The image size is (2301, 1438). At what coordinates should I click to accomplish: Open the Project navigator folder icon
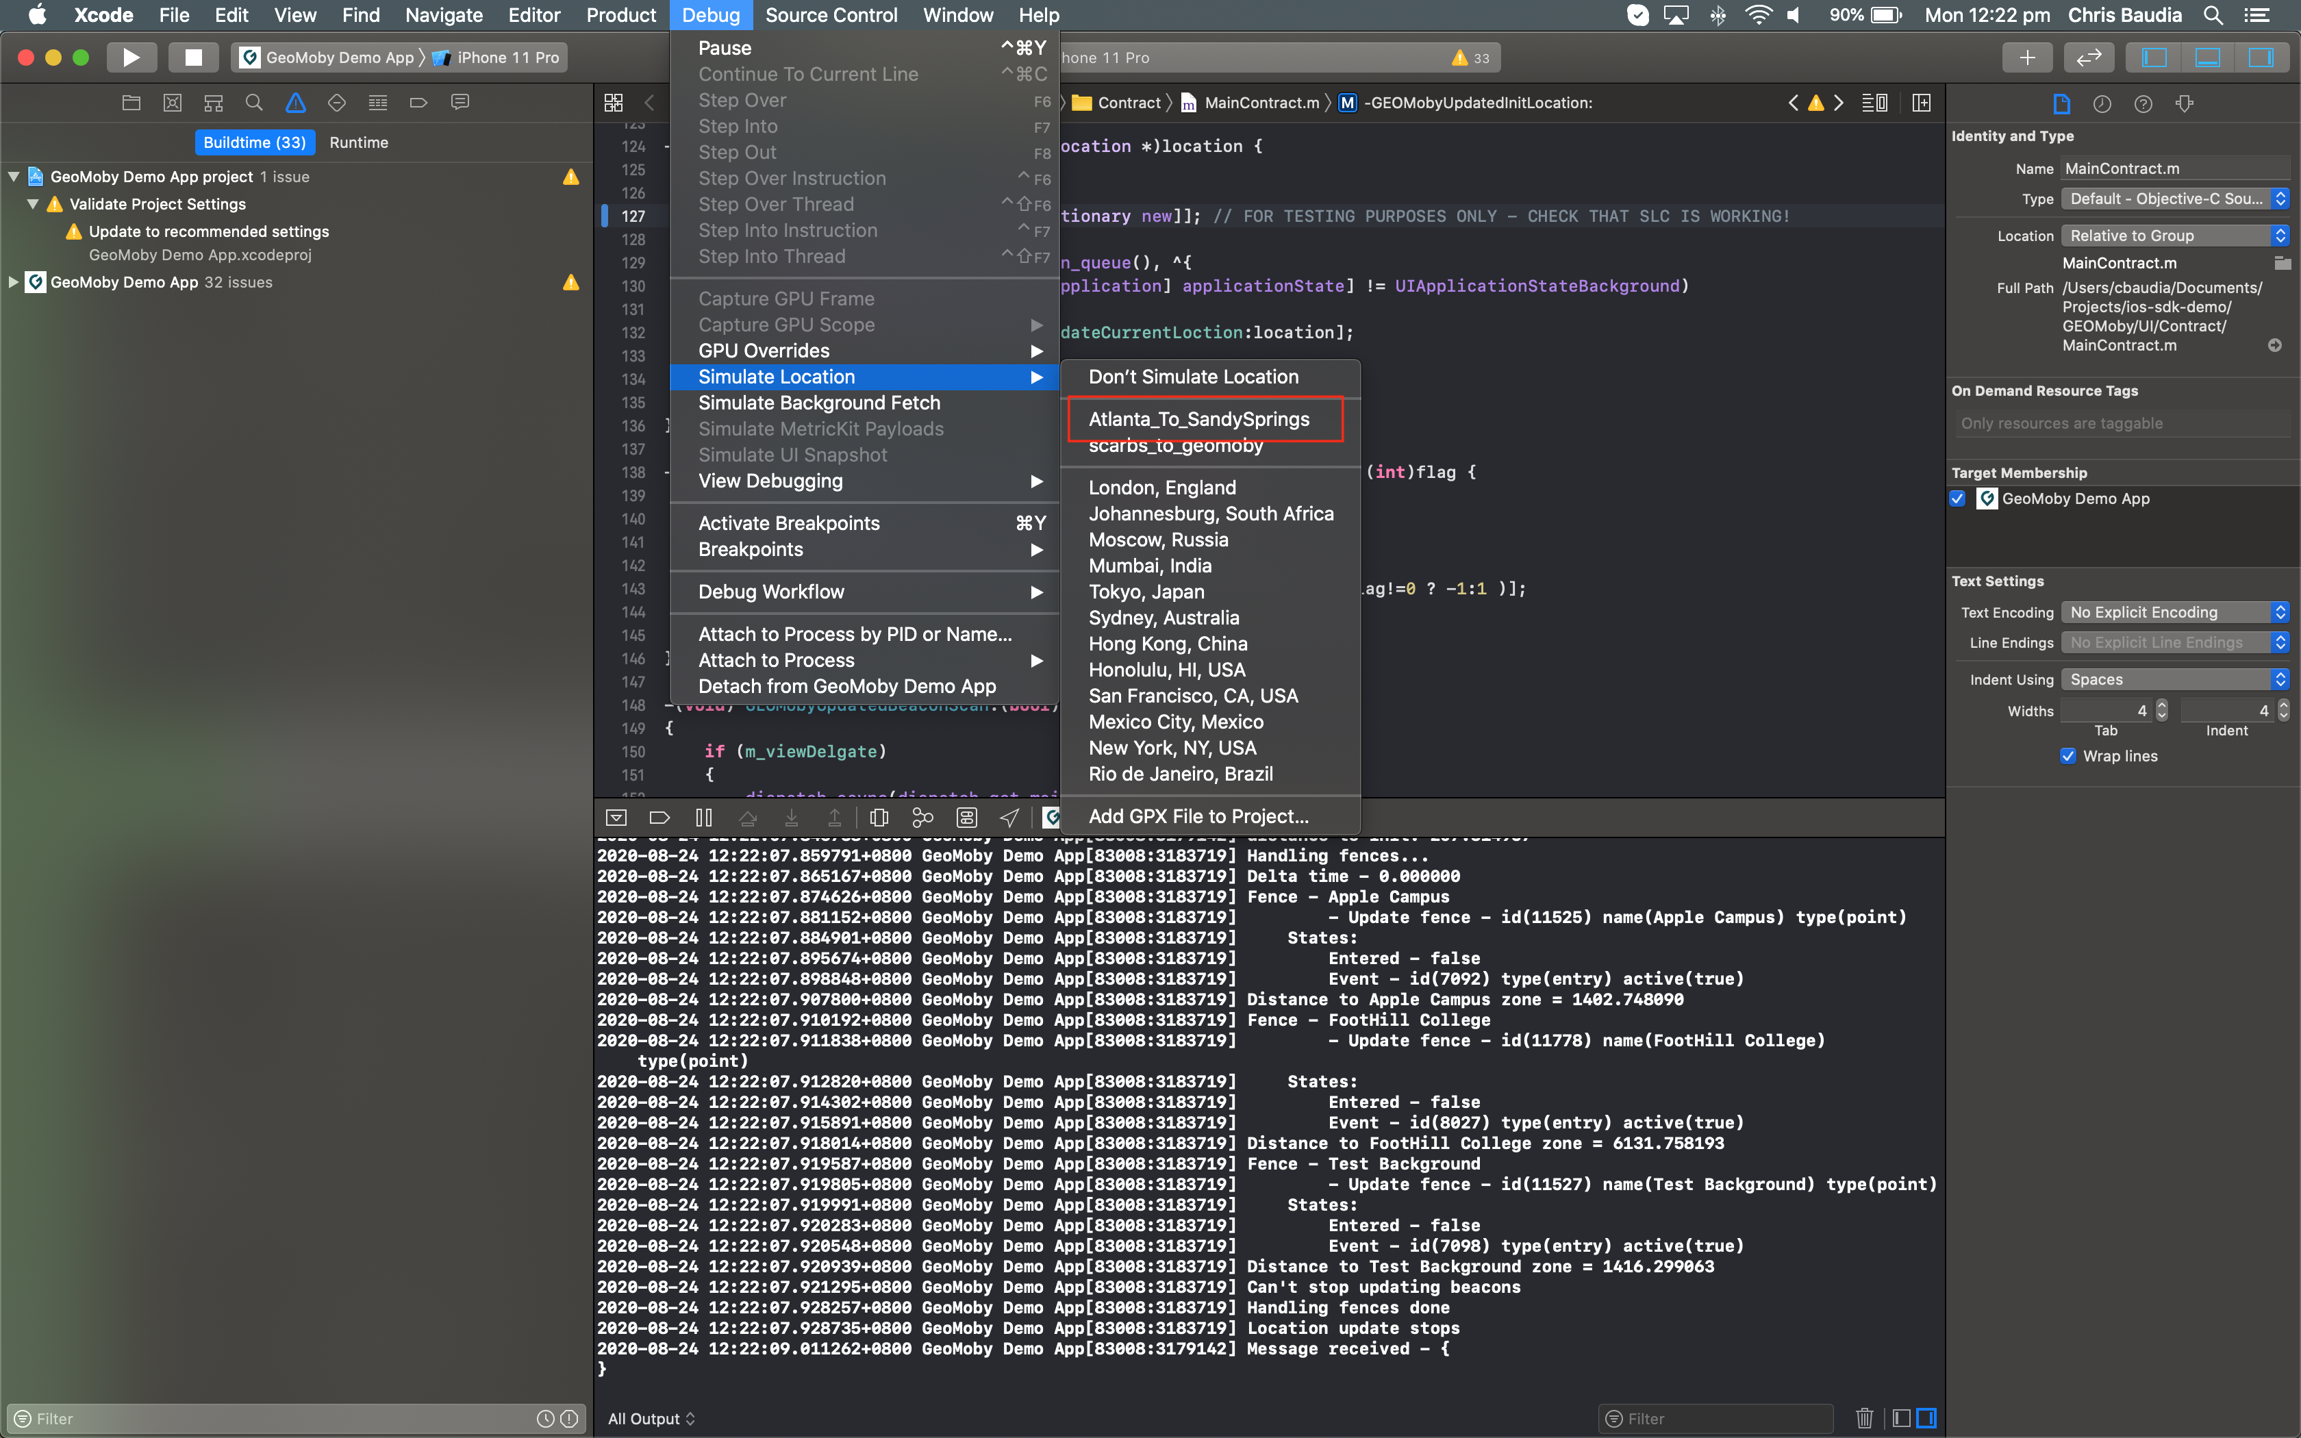(131, 103)
